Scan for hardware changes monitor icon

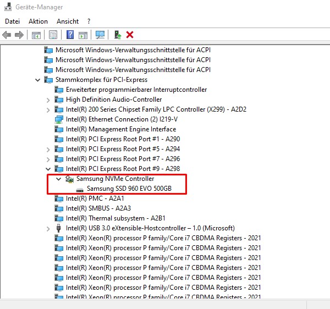click(100, 35)
